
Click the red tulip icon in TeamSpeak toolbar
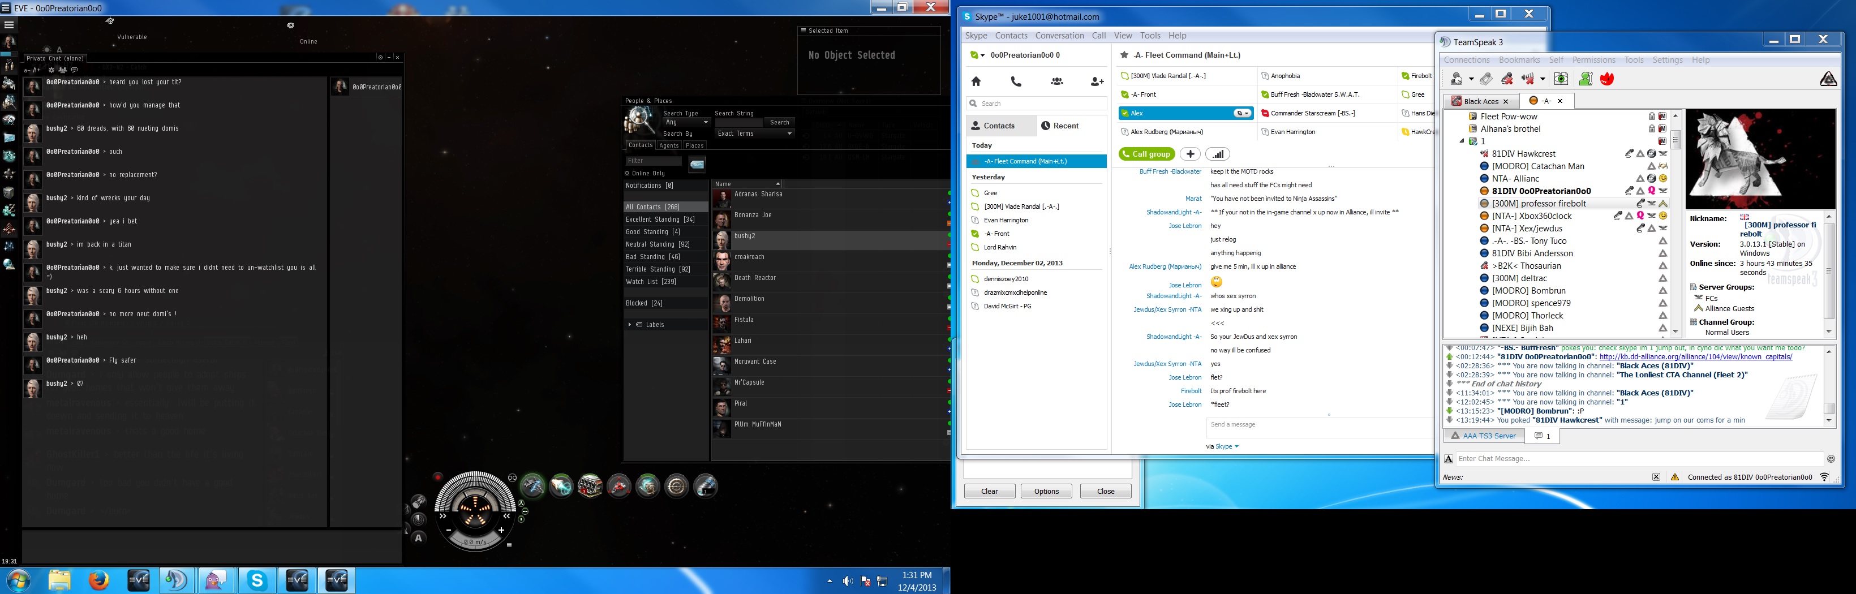pyautogui.click(x=1606, y=79)
